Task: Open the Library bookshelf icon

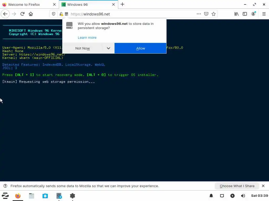Action: 236,14
